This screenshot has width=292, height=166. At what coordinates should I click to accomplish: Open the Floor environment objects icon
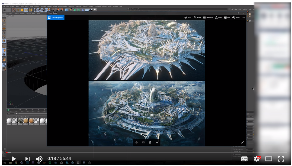point(87,10)
